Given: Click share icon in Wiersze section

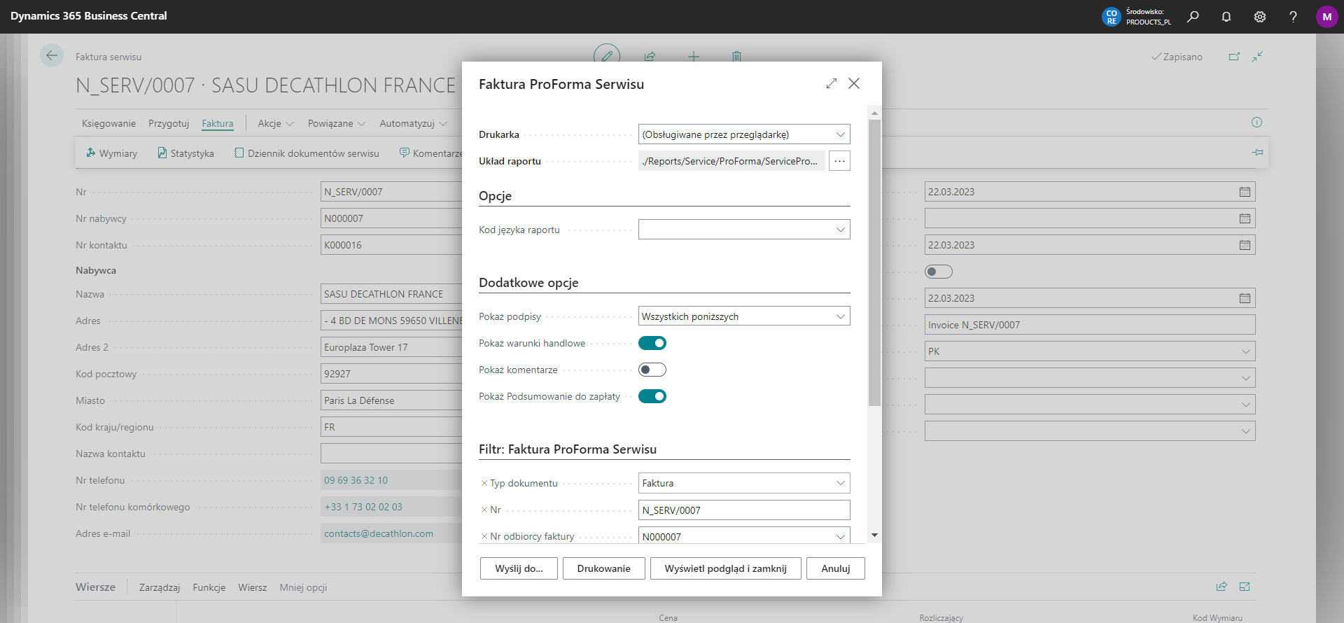Looking at the screenshot, I should coord(1221,587).
